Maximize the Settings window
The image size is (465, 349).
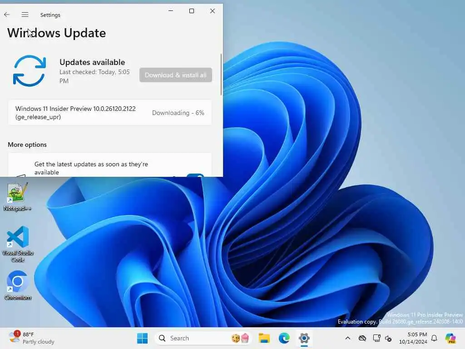[x=192, y=11]
